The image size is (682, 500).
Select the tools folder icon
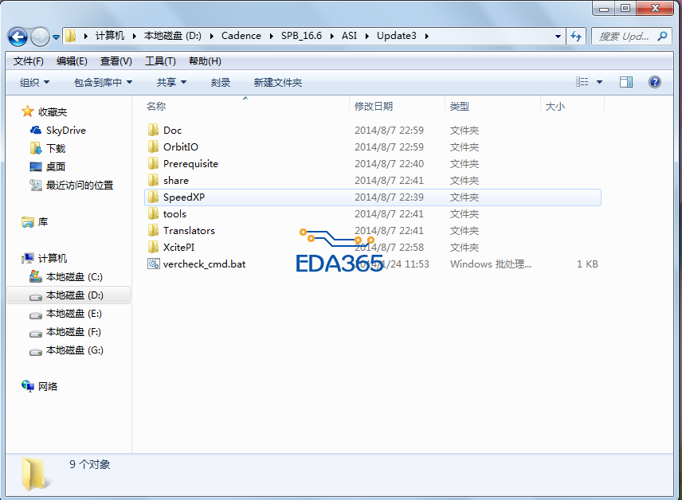coord(153,213)
